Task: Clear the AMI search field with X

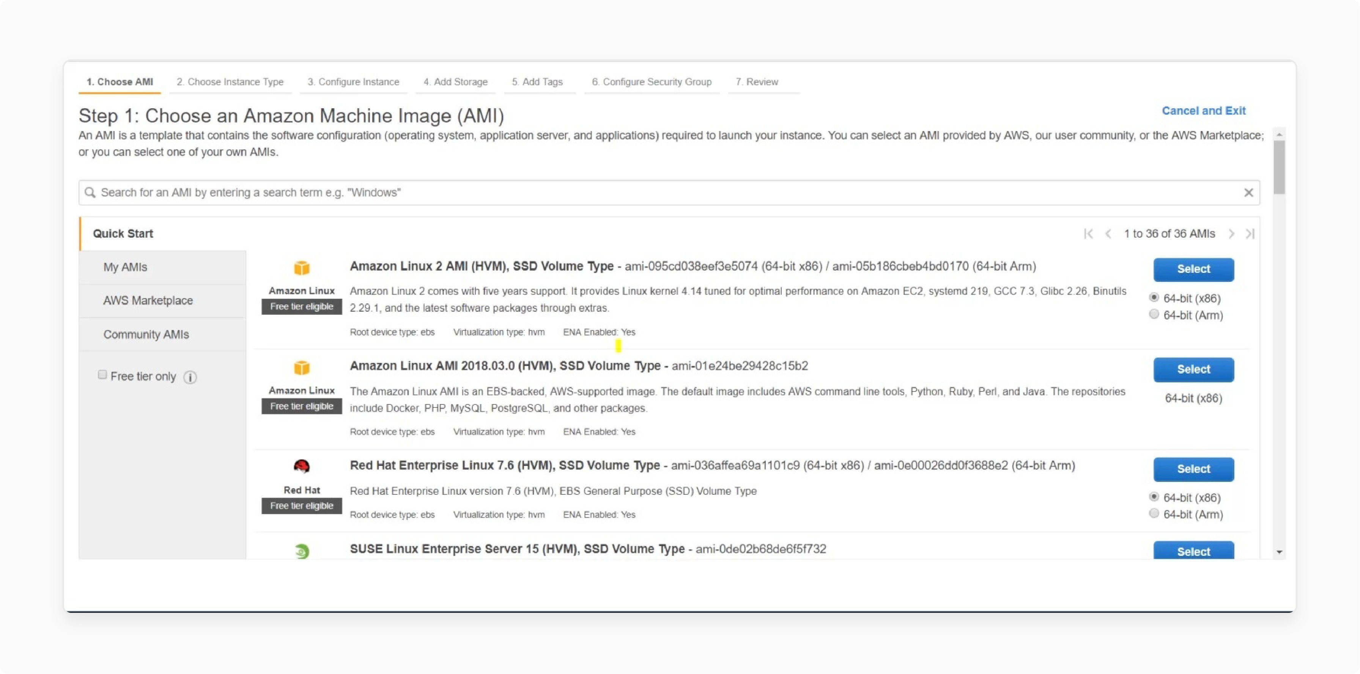Action: pyautogui.click(x=1248, y=193)
